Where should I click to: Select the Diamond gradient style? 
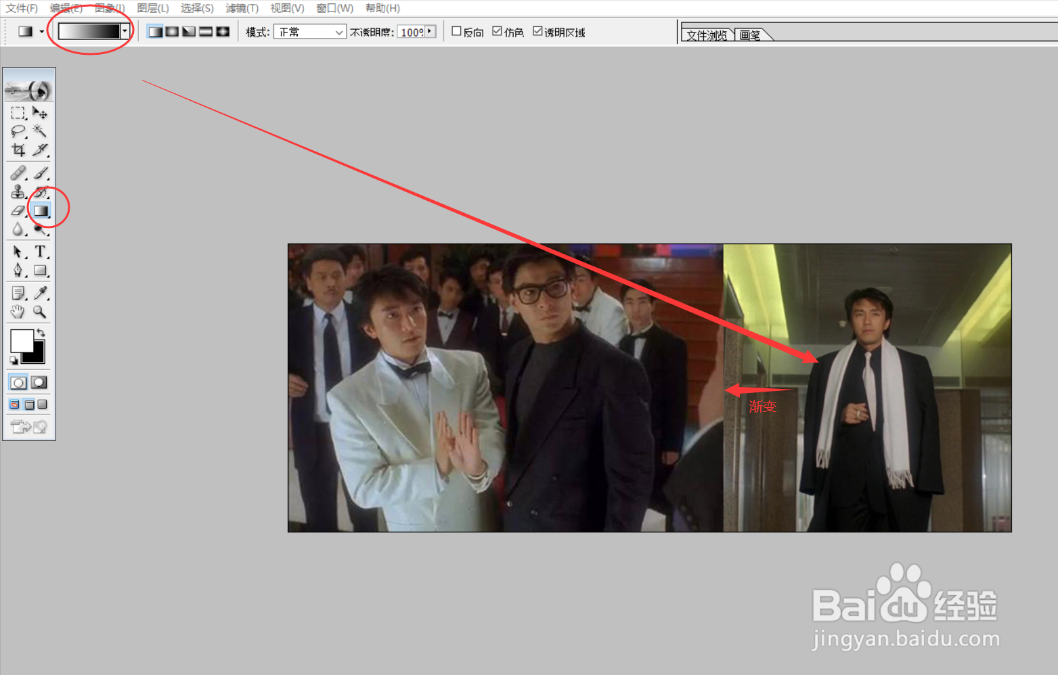pos(223,32)
